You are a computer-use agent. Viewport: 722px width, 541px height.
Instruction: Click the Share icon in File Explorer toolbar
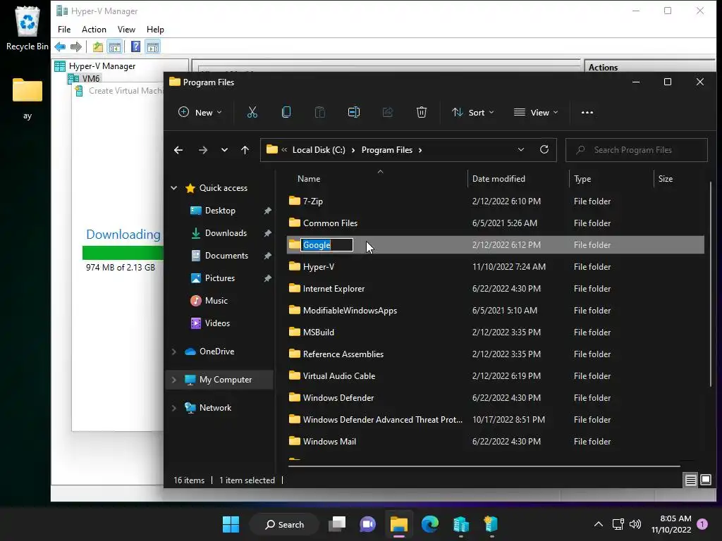click(x=388, y=112)
